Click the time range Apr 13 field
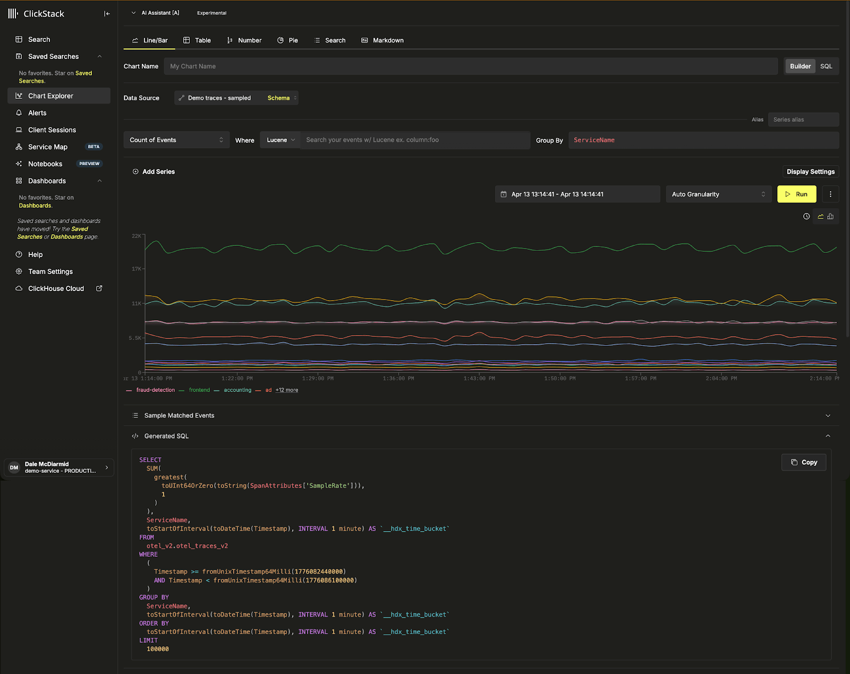The width and height of the screenshot is (850, 674). pyautogui.click(x=577, y=194)
